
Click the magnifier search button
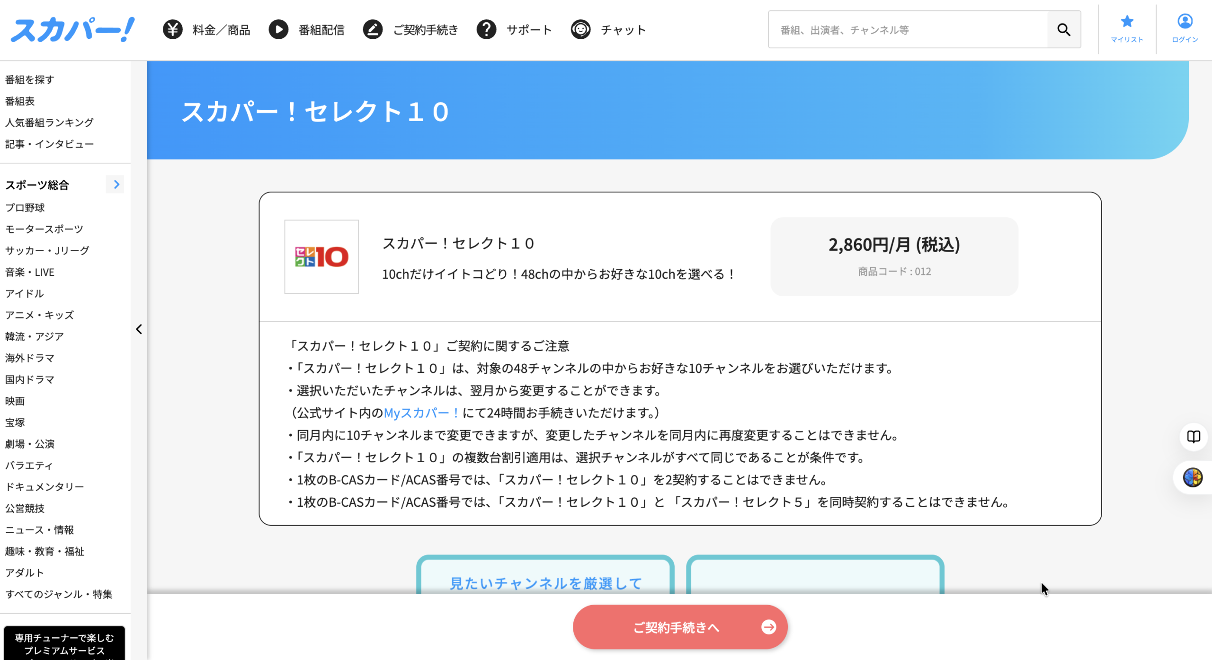1064,30
